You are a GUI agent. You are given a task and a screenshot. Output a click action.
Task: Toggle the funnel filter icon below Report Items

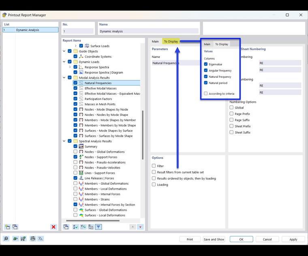pos(98,227)
